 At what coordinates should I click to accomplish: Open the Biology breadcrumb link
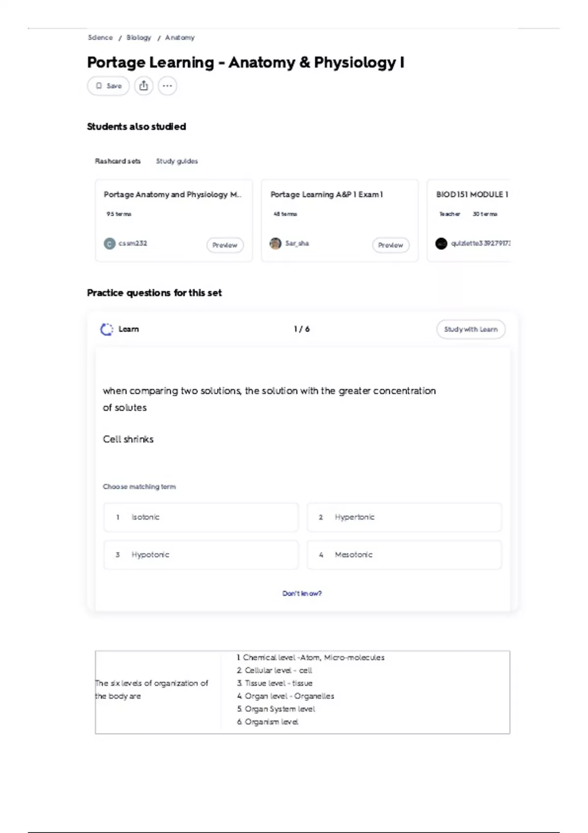tap(139, 38)
